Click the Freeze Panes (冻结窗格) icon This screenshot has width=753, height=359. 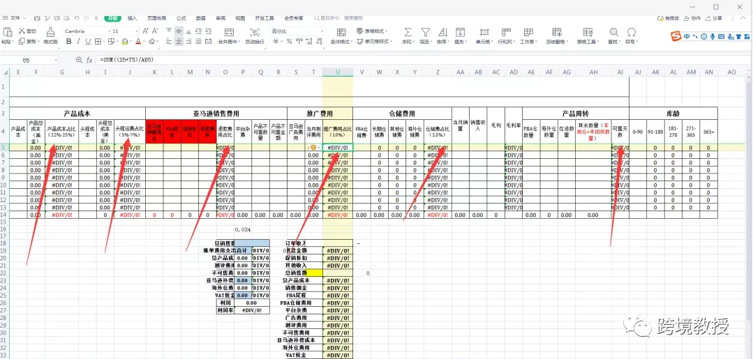tap(557, 32)
